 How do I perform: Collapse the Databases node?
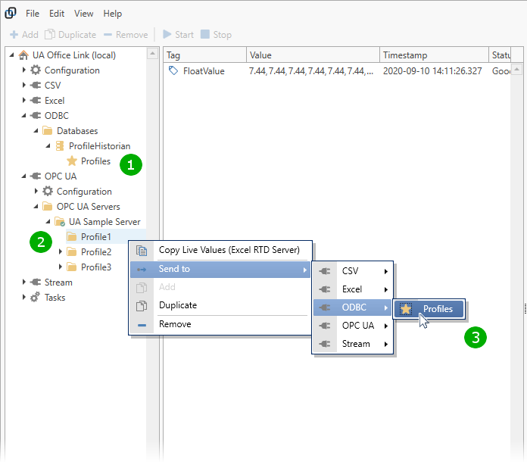click(36, 130)
